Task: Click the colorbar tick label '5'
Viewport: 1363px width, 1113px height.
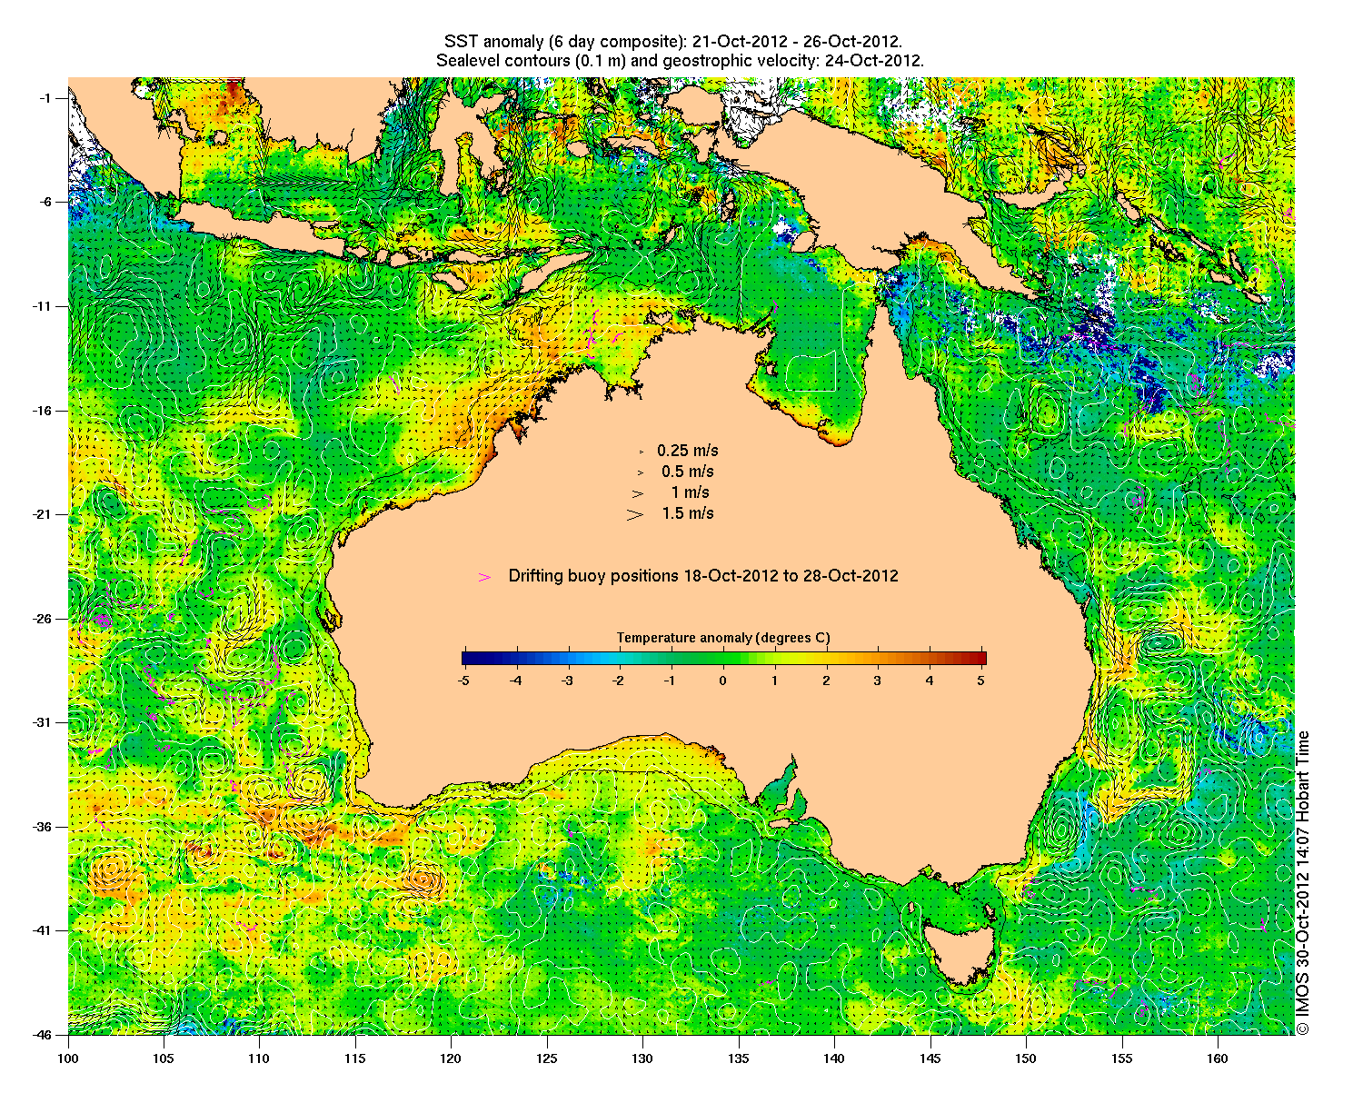Action: (x=982, y=680)
